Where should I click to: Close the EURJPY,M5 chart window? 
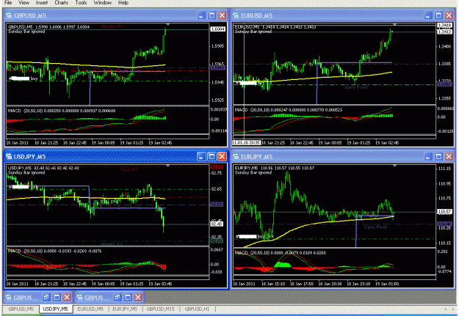(x=449, y=157)
